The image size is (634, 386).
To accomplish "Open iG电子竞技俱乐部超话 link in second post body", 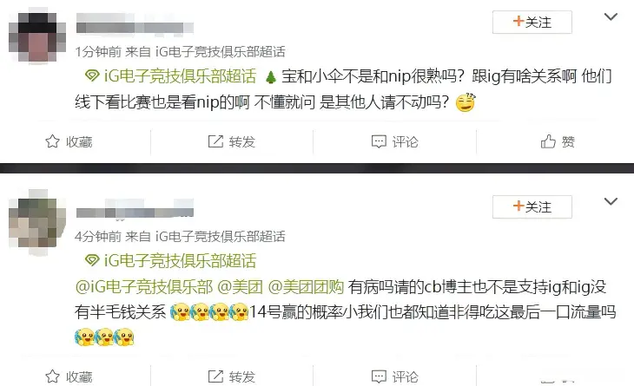I will (180, 261).
